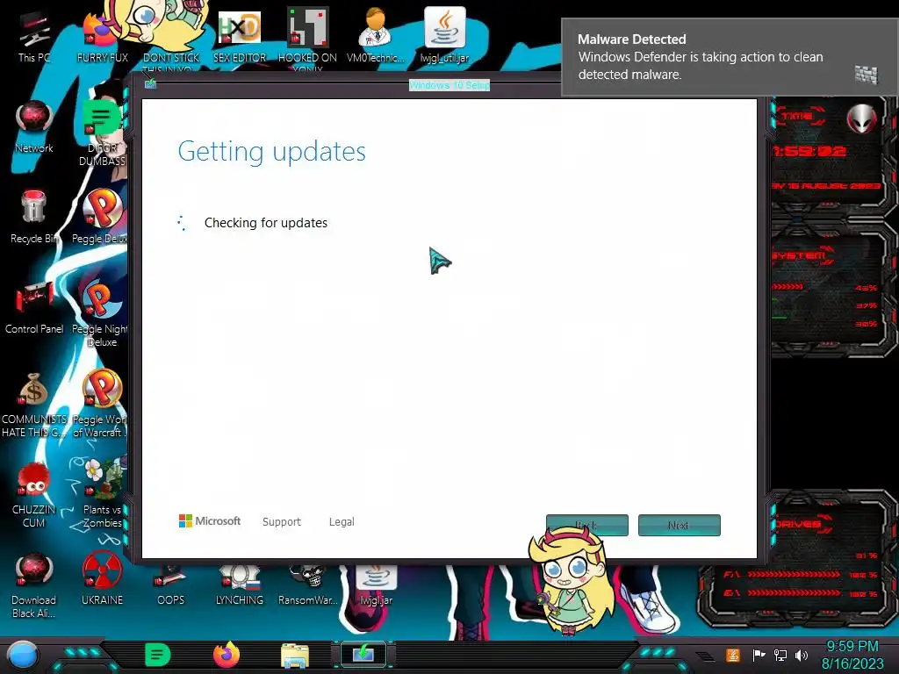This screenshot has width=899, height=674.
Task: Open the OOPS desktop icon
Action: 171,585
